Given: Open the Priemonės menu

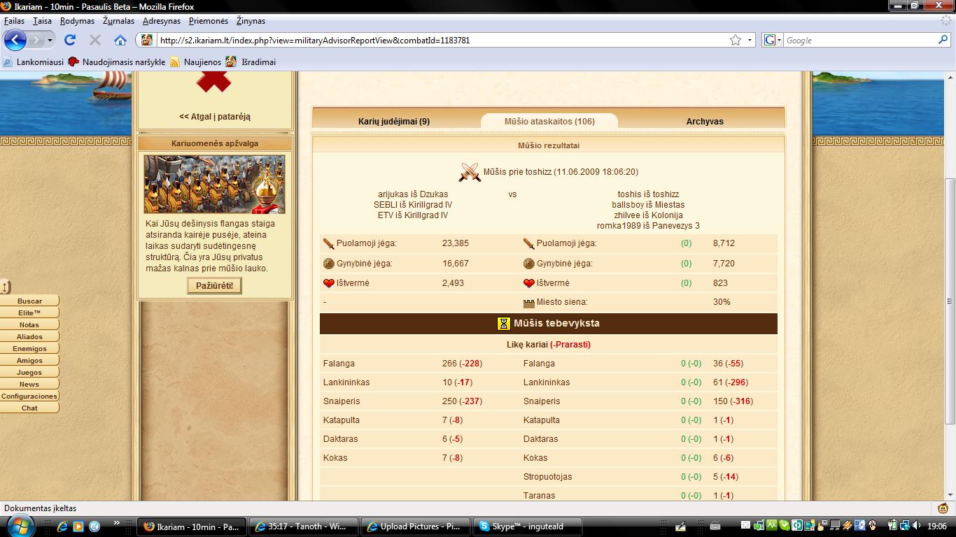Looking at the screenshot, I should tap(209, 21).
